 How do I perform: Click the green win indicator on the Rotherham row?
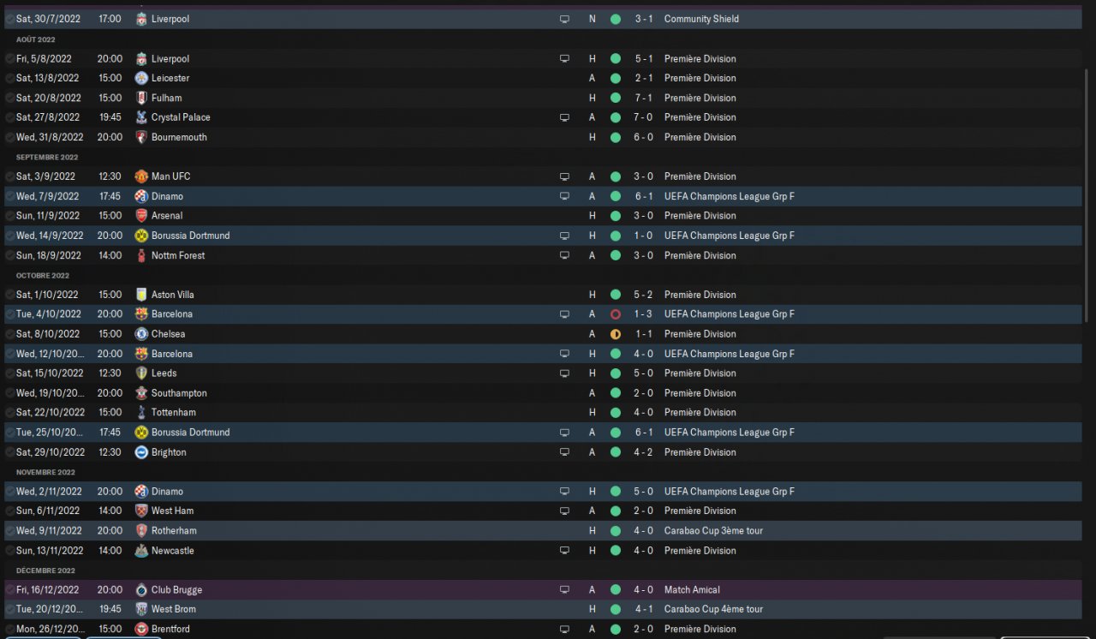615,531
